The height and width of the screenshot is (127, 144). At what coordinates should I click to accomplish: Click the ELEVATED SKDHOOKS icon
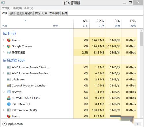pos(9,98)
